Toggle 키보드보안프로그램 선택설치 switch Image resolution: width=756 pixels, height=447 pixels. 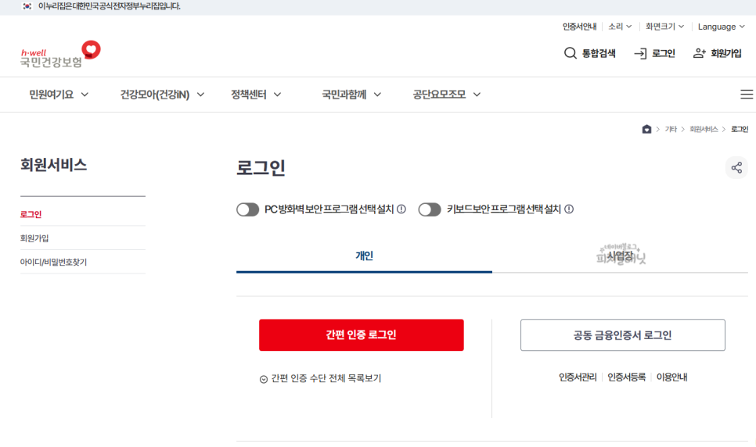(430, 209)
